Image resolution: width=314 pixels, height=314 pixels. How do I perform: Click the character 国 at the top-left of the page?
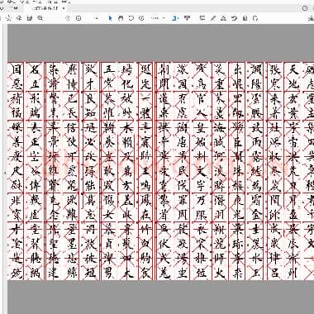tap(17, 69)
